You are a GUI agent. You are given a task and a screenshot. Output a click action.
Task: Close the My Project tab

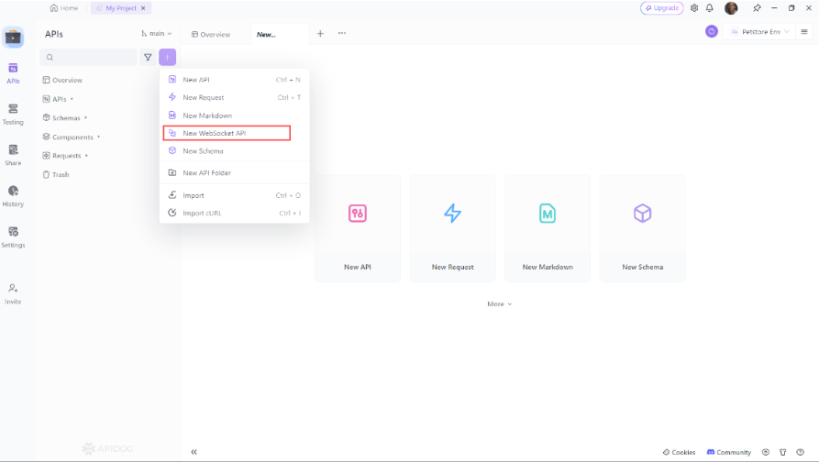coord(143,8)
